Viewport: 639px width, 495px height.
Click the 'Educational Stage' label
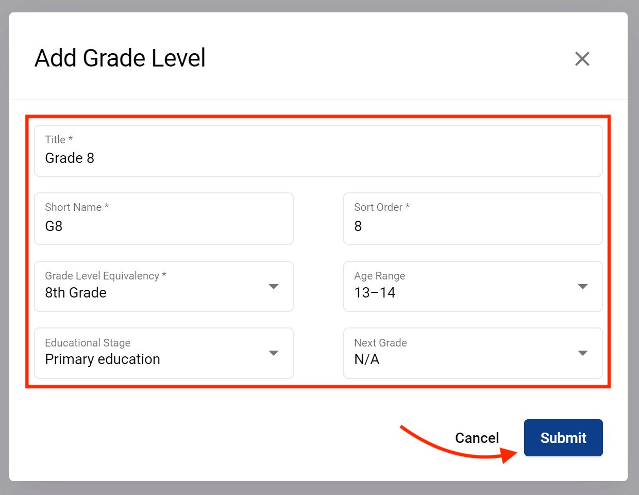click(88, 343)
